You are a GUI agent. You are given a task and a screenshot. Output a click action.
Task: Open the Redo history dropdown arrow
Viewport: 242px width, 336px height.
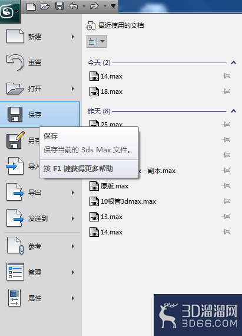pyautogui.click(x=105, y=6)
